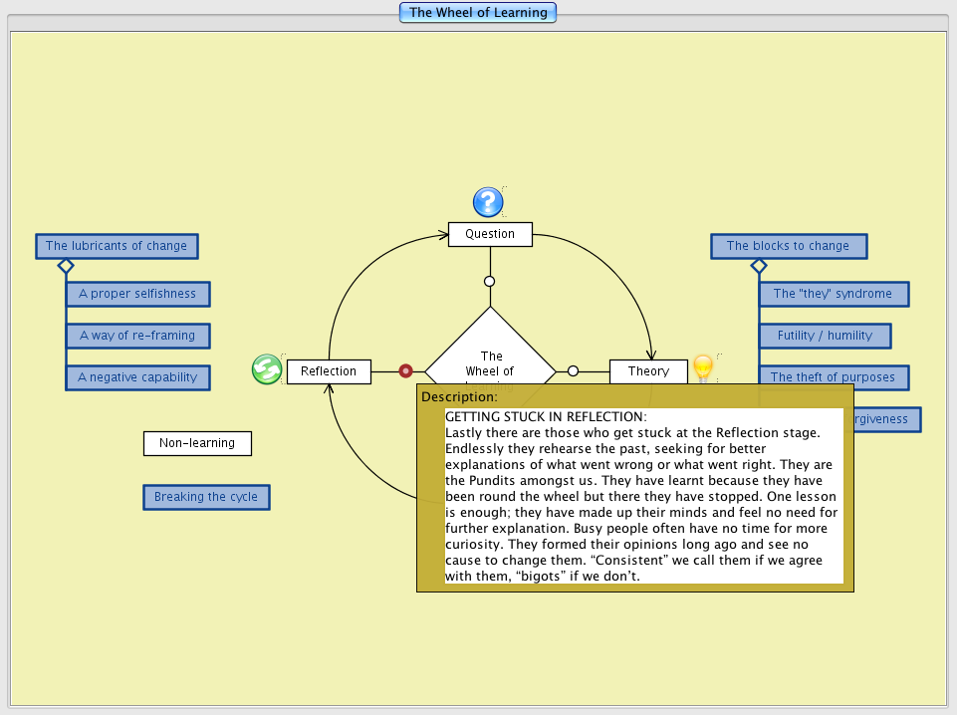Click the green recycle arrows icon

pyautogui.click(x=266, y=369)
